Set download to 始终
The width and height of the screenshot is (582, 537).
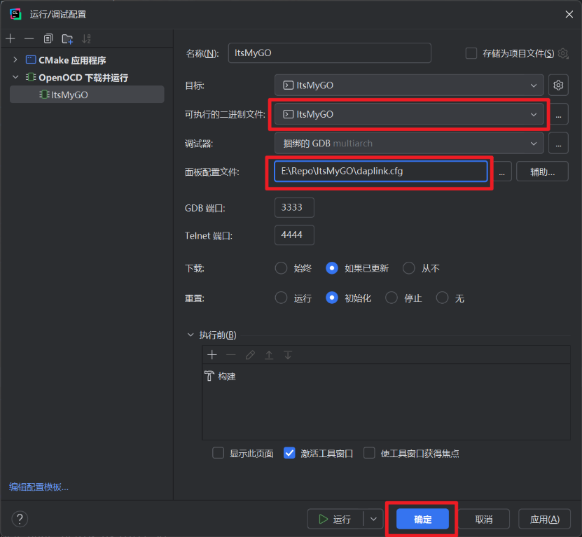coord(281,268)
